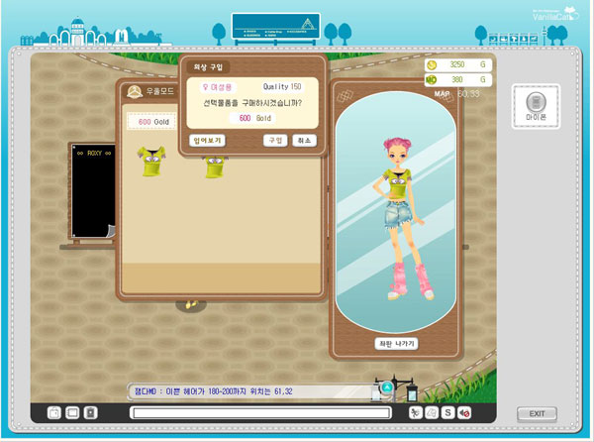Click the S icon in bottom toolbar

(447, 412)
